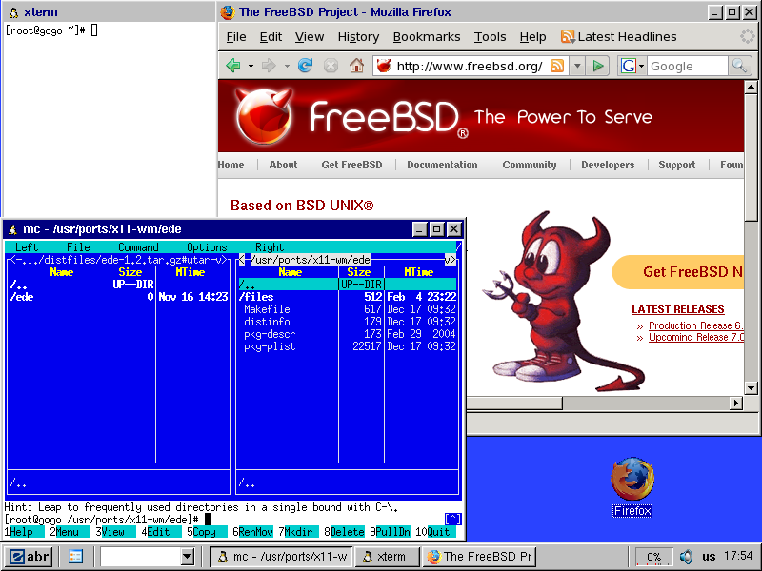This screenshot has width=762, height=571.
Task: Click the search magnifier icon
Action: [x=740, y=66]
